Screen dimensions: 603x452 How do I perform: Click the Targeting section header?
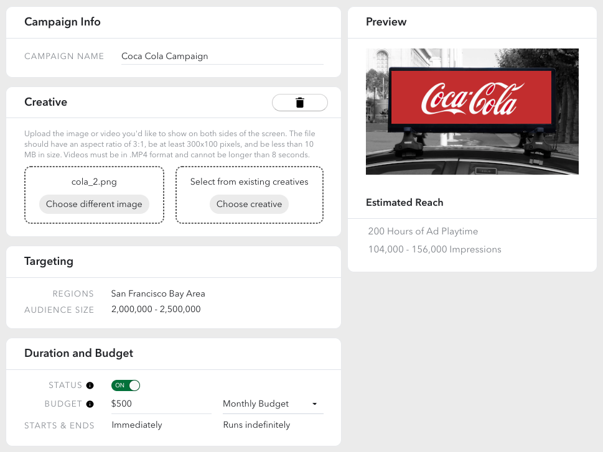[49, 261]
